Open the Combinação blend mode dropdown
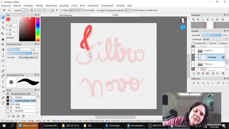The height and width of the screenshot is (129, 229). coord(215,39)
